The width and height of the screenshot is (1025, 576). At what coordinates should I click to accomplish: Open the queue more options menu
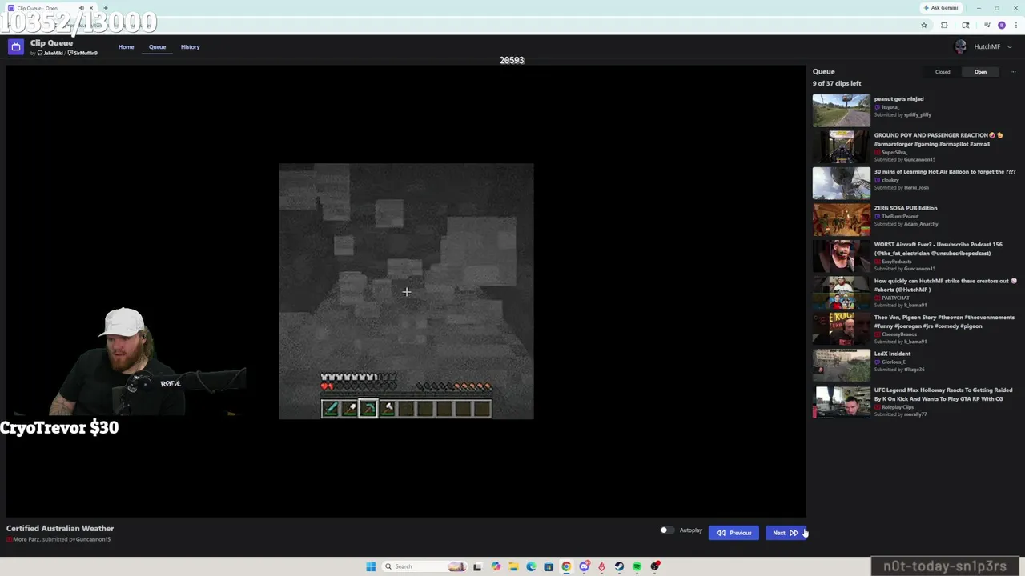coord(1012,72)
